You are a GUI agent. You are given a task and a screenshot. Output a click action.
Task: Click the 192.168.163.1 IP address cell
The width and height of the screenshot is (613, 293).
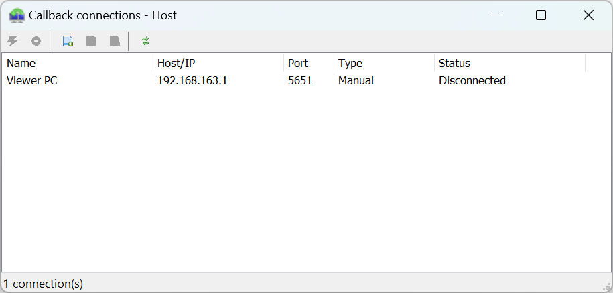coord(192,80)
